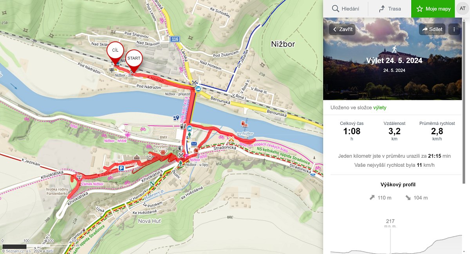Switch to the Trasa route planner tab
Image resolution: width=470 pixels, height=254 pixels.
click(390, 9)
